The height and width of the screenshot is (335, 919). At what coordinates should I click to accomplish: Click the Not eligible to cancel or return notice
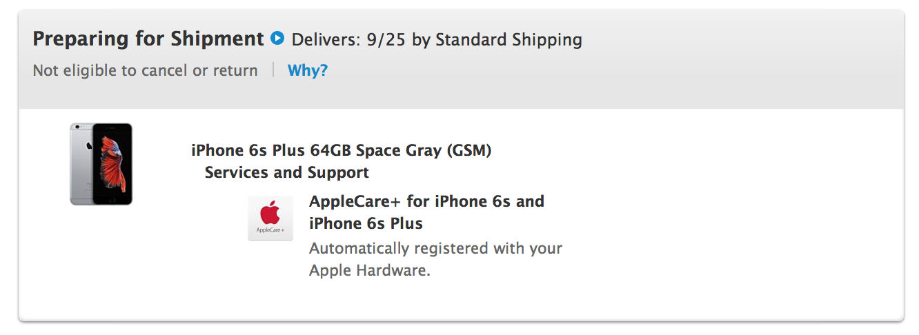[146, 70]
